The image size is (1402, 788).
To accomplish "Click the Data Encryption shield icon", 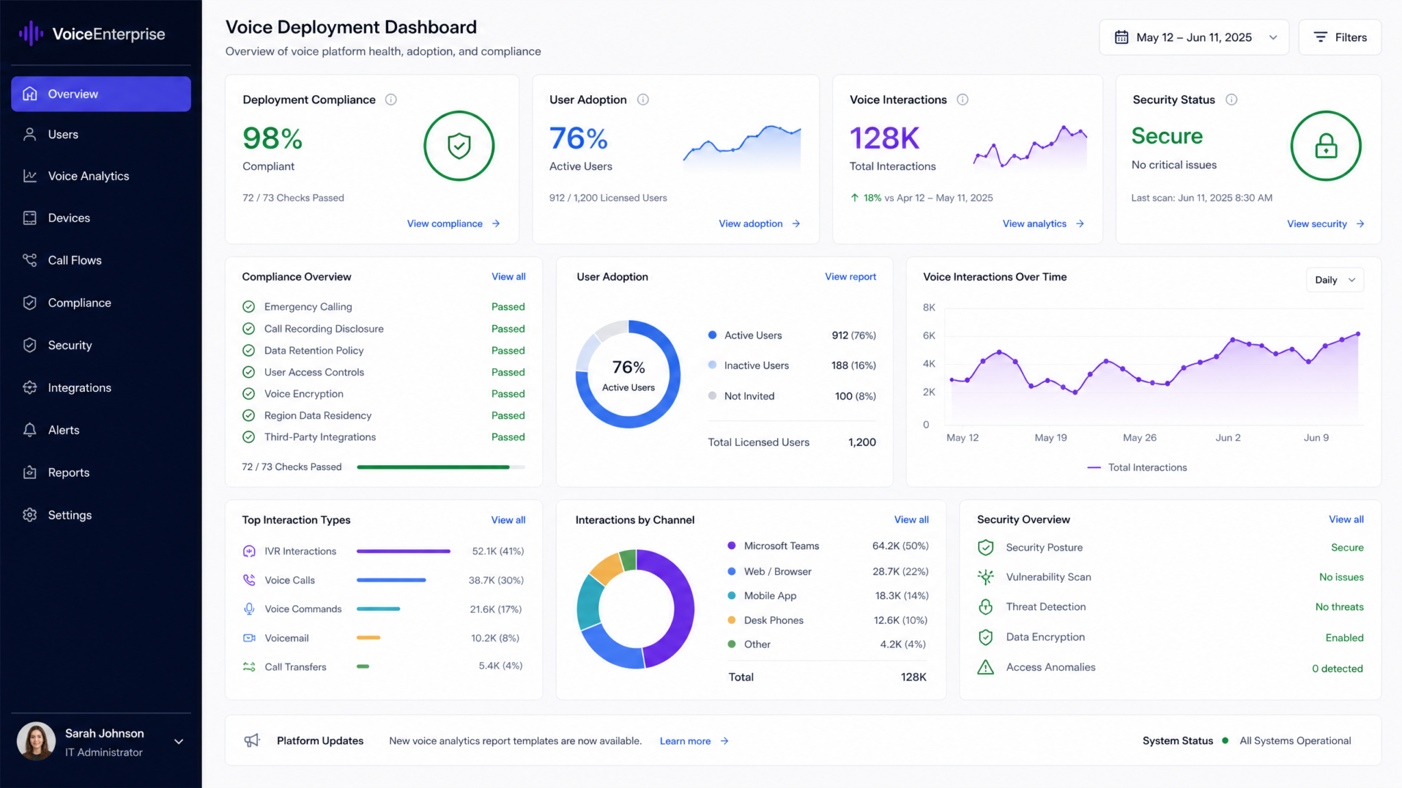I will point(986,638).
